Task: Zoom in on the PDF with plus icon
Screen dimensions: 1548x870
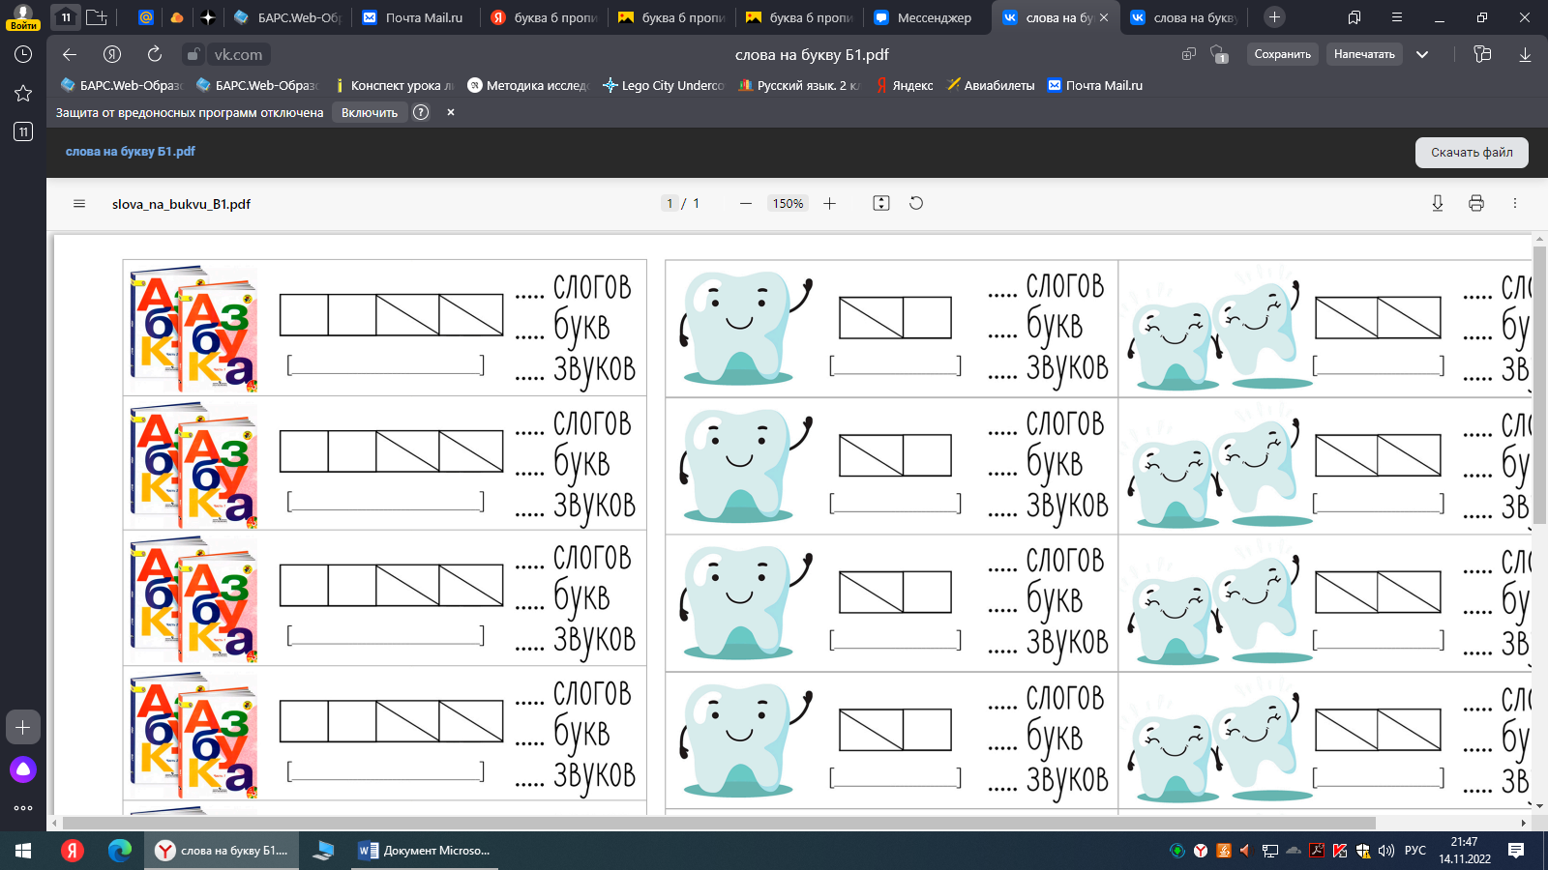Action: [x=829, y=204]
